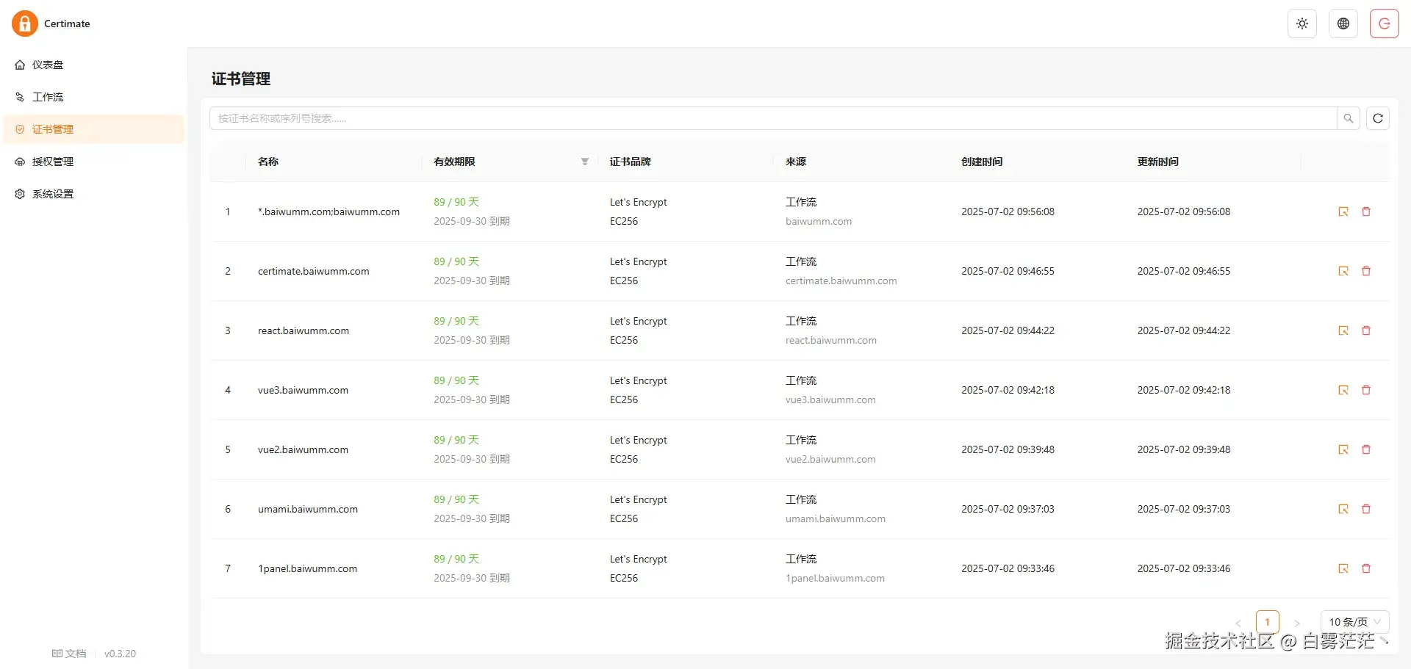
Task: Click the 更新时间 column header
Action: pos(1158,162)
